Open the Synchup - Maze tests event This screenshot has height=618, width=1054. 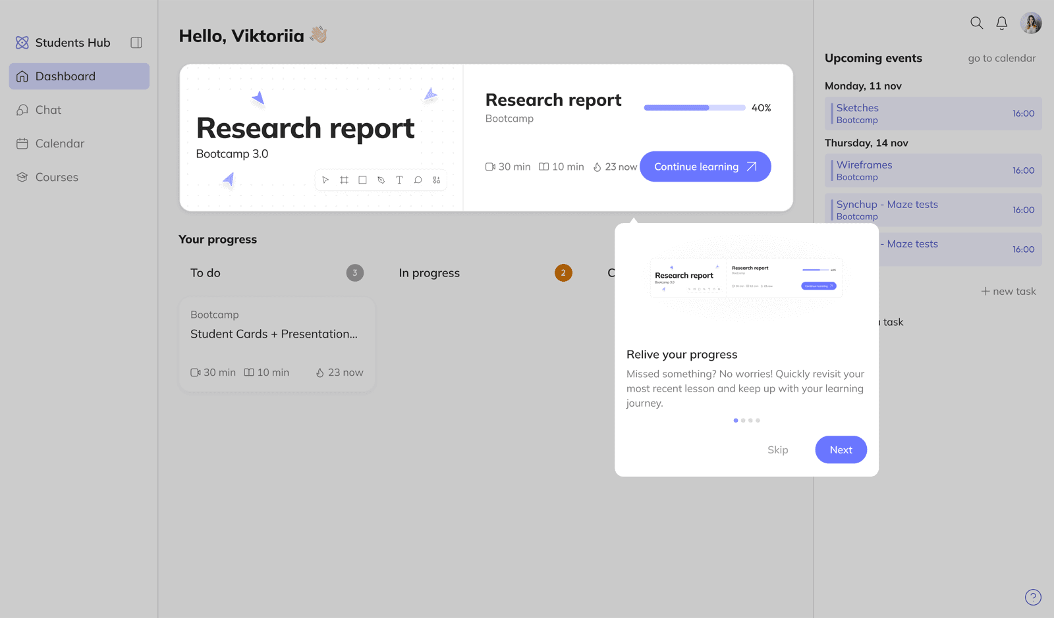933,210
